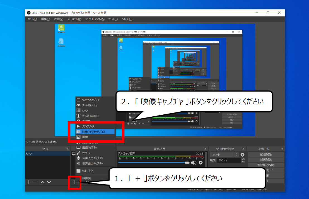
Task: Choose 音声出力キャプチャ from the source menu
Action: click(x=96, y=163)
